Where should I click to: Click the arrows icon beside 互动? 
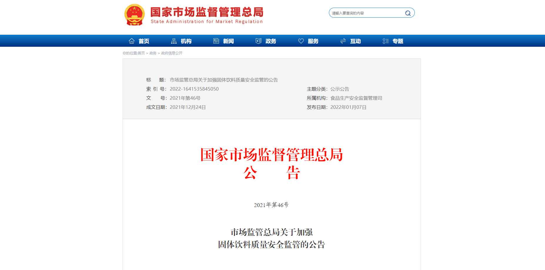[x=343, y=41]
